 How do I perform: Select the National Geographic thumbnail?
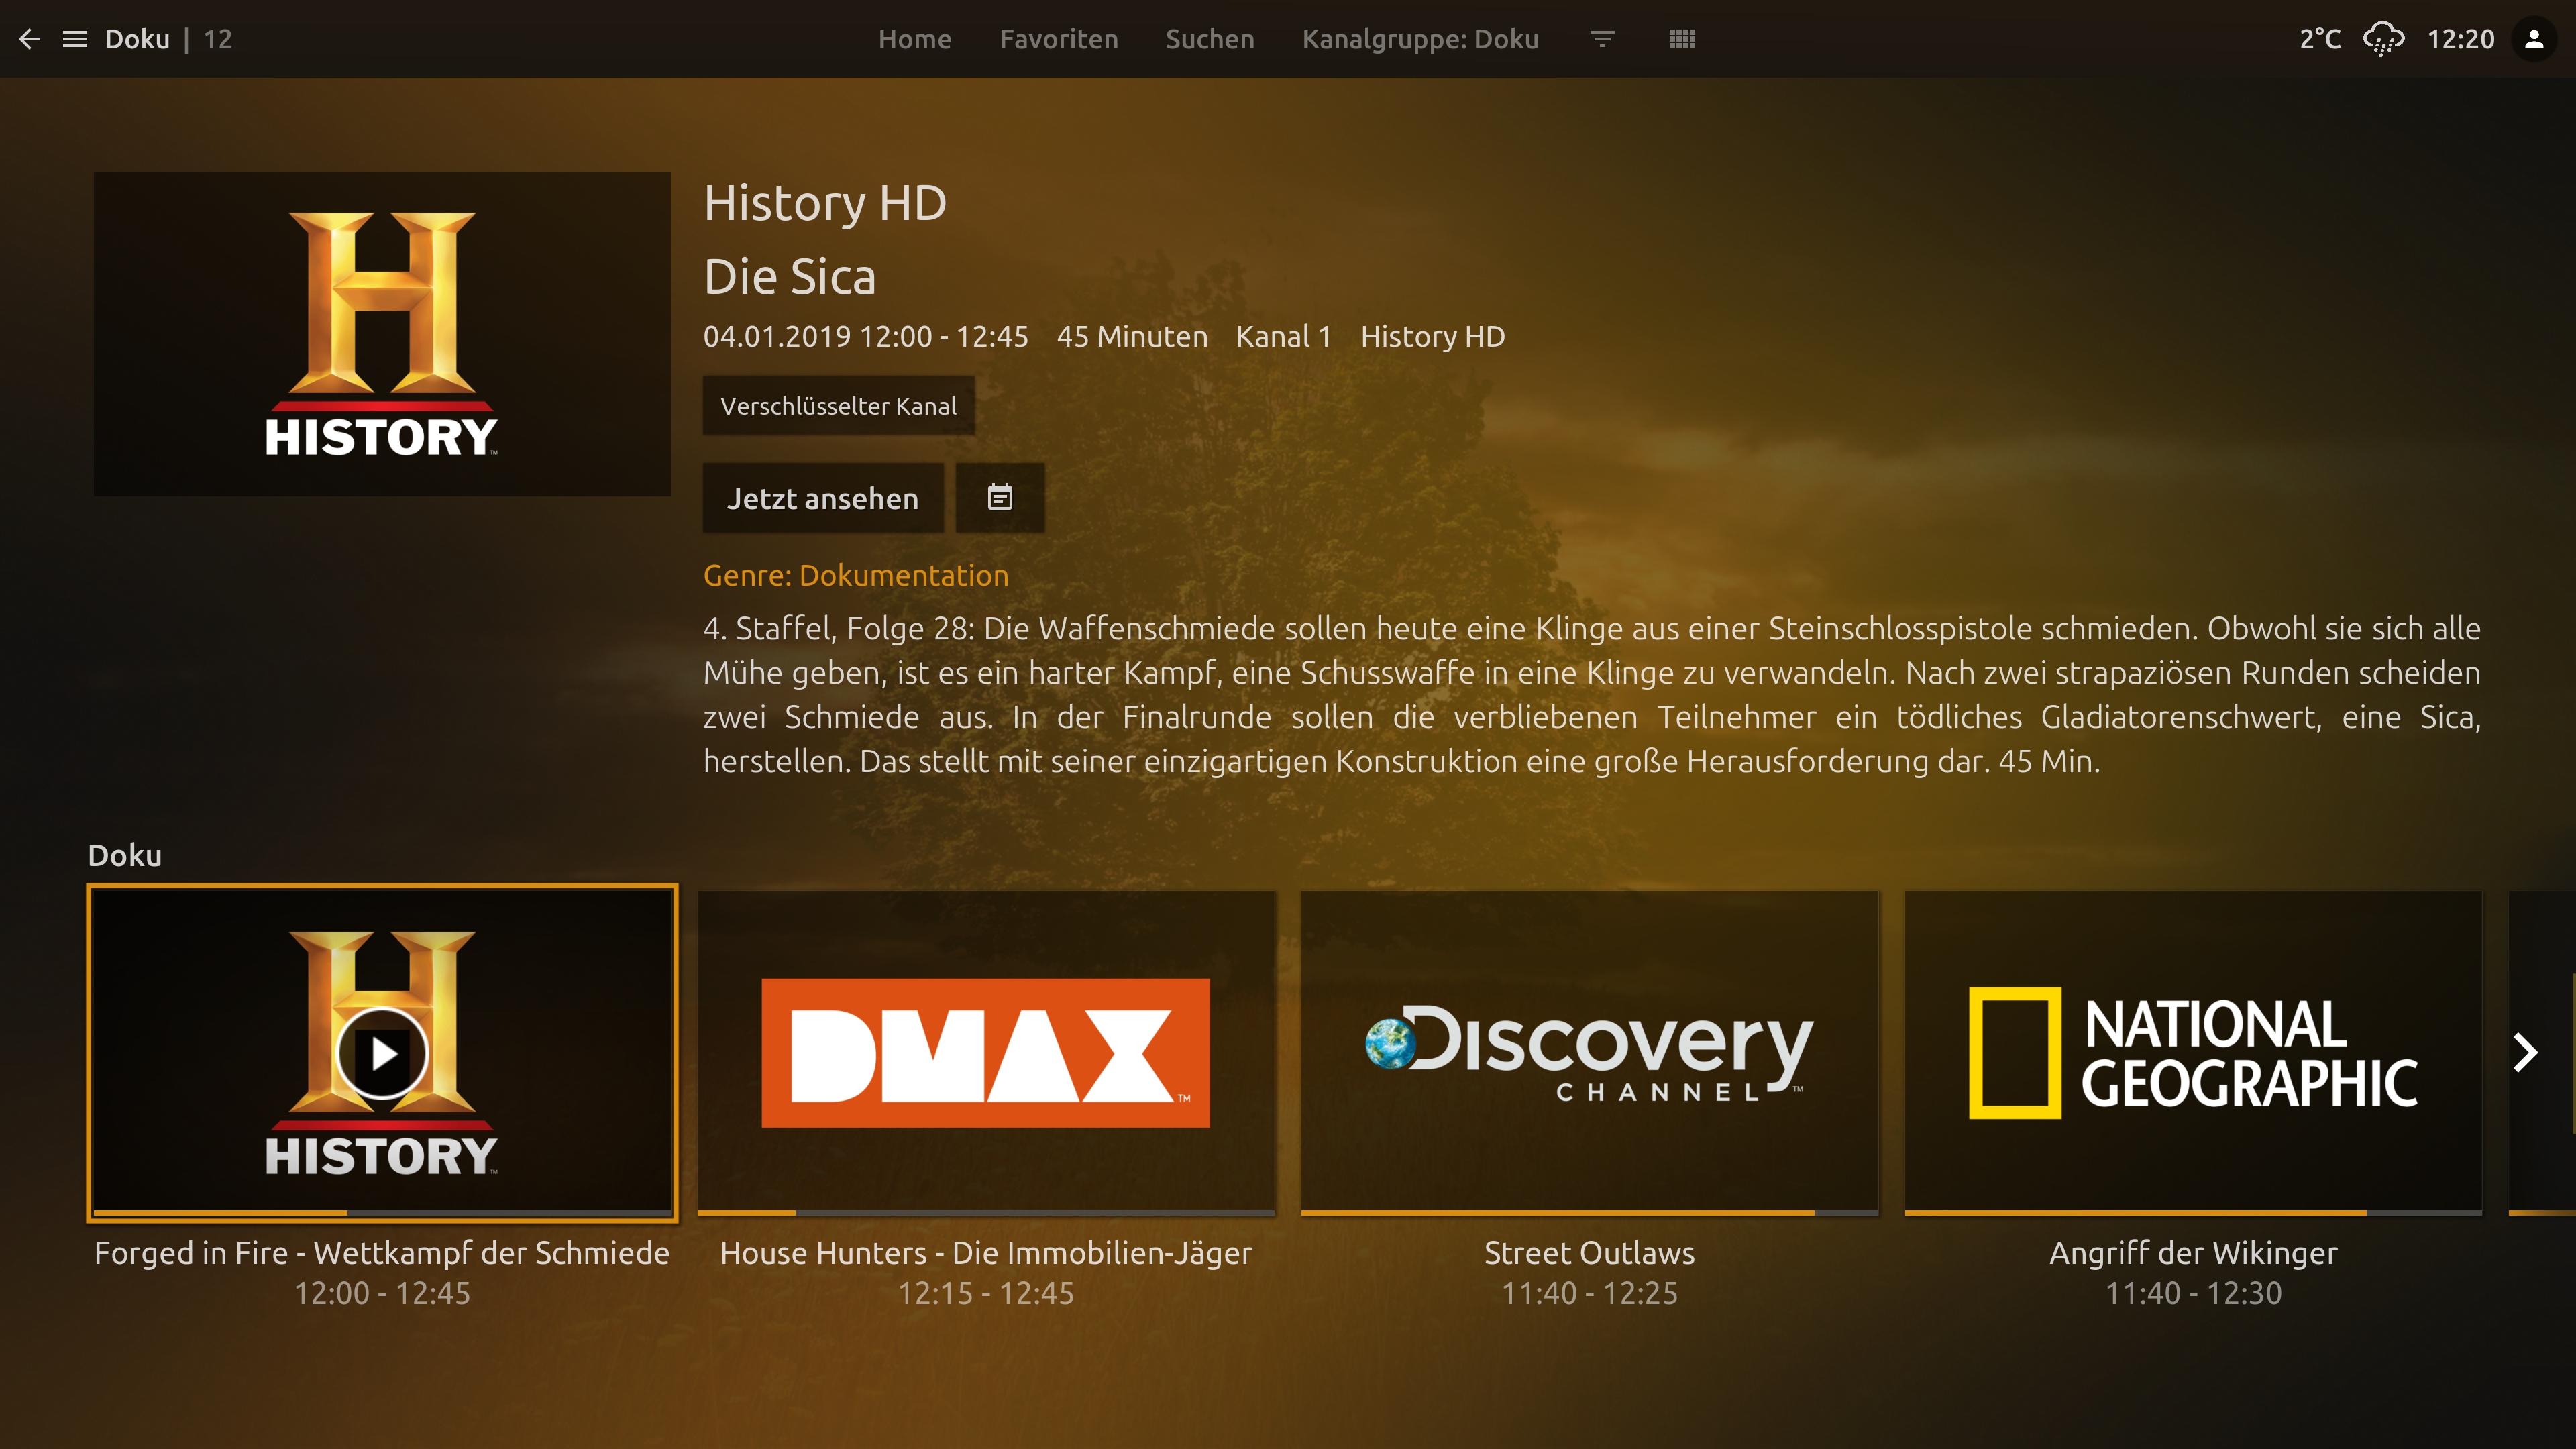pos(2193,1052)
